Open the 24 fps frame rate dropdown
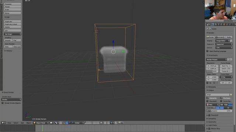This screenshot has width=236, height=132. [226, 77]
